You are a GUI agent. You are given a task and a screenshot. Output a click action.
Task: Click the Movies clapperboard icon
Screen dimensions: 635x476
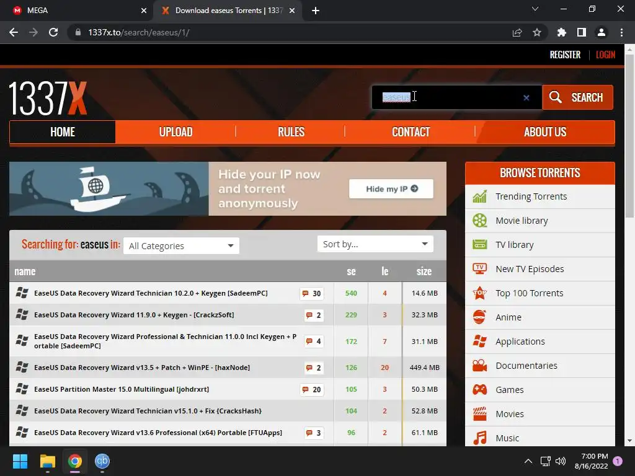pos(479,414)
